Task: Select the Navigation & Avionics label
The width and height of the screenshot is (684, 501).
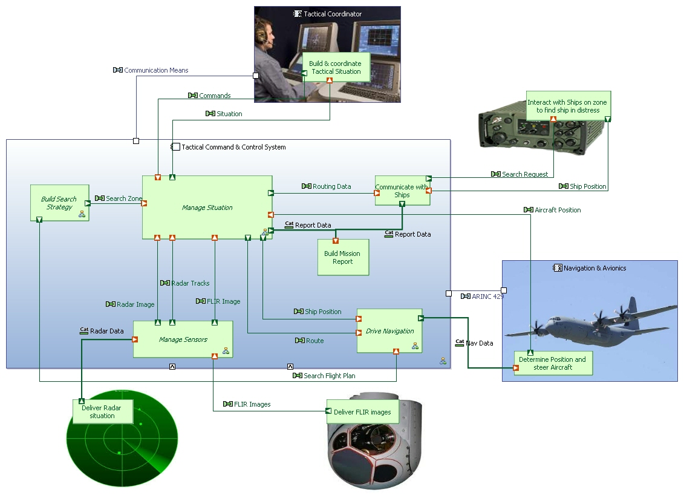Action: click(x=595, y=268)
